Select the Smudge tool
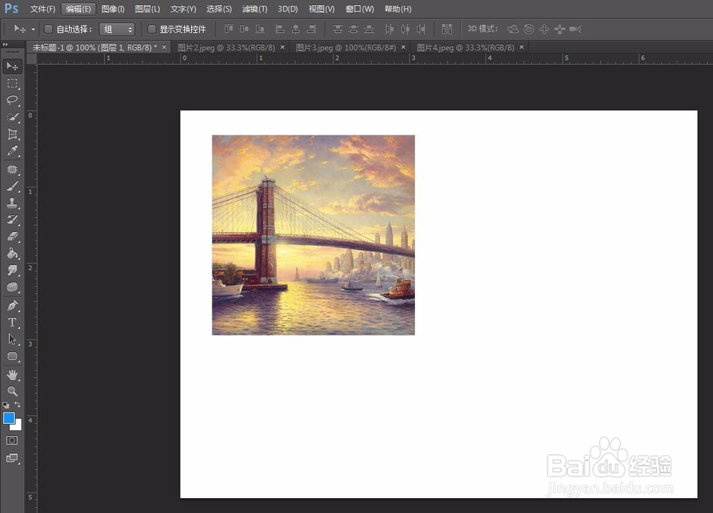713x513 pixels. click(12, 270)
